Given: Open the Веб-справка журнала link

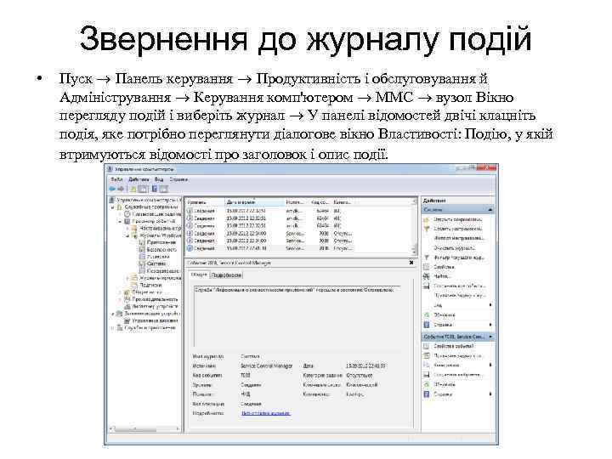Looking at the screenshot, I should coord(265,413).
